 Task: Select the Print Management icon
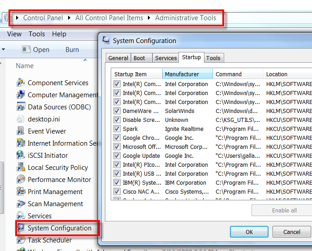tap(21, 191)
